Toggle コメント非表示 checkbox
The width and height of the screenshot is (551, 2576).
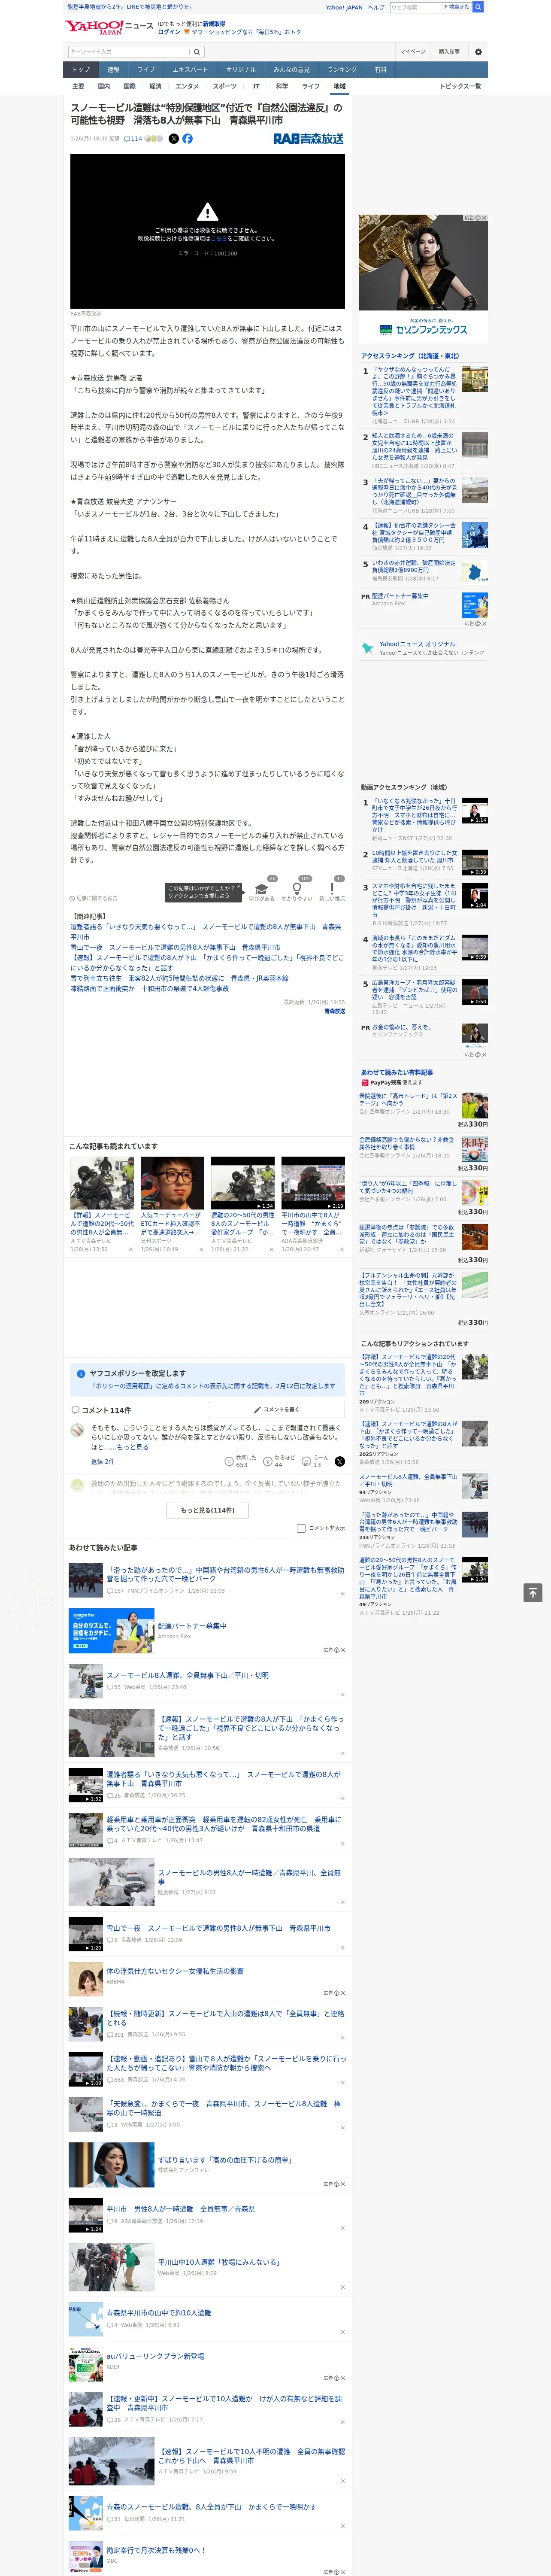[x=301, y=1528]
